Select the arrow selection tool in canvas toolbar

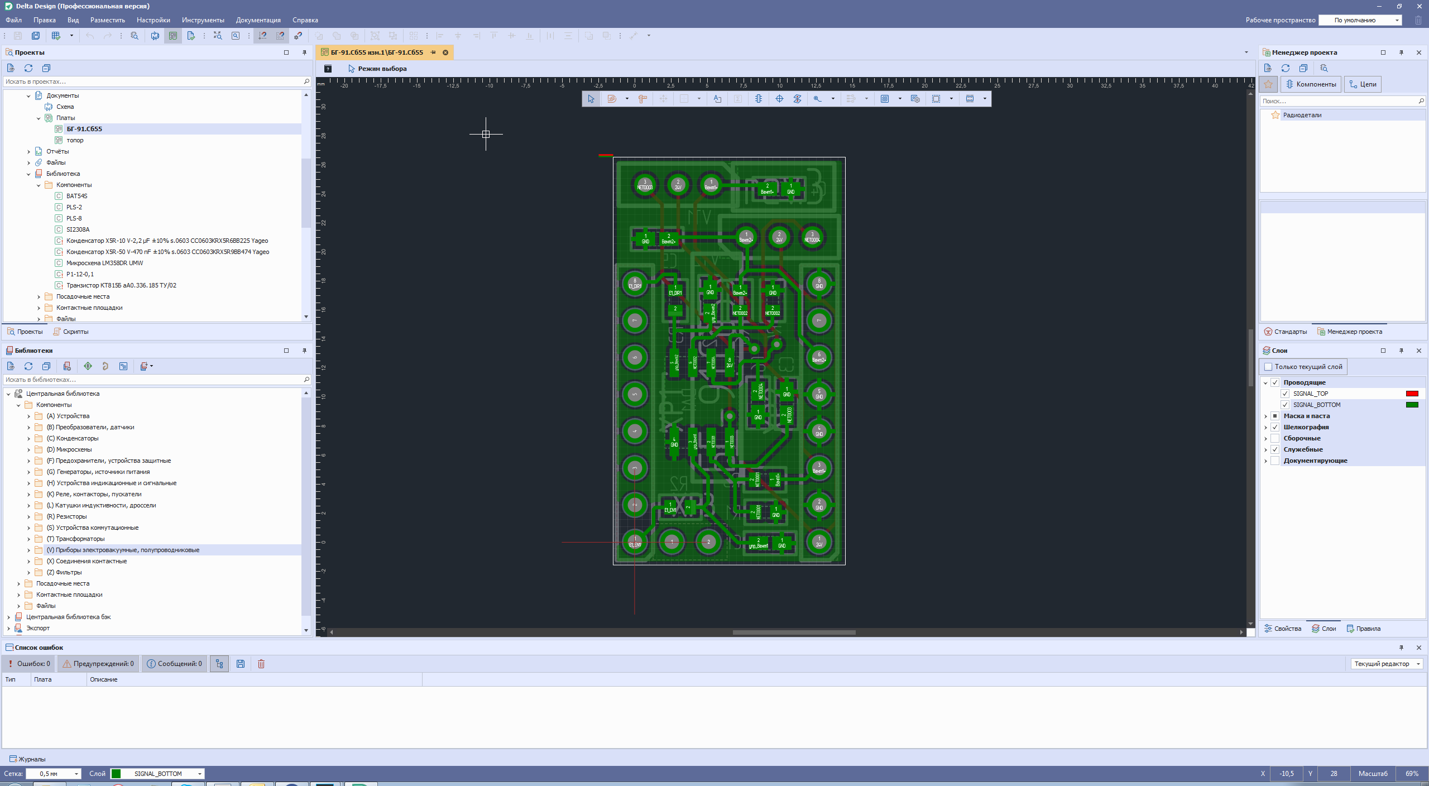click(x=591, y=99)
